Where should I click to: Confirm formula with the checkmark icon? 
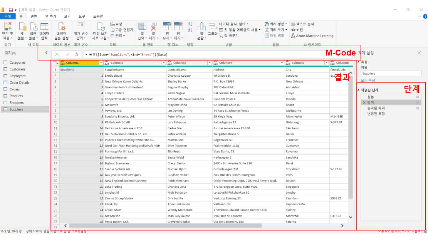point(67,54)
